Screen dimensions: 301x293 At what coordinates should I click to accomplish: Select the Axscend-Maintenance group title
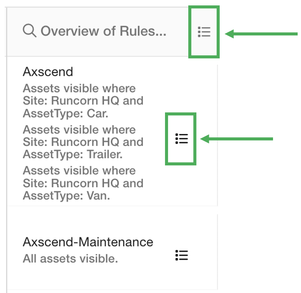tap(88, 242)
